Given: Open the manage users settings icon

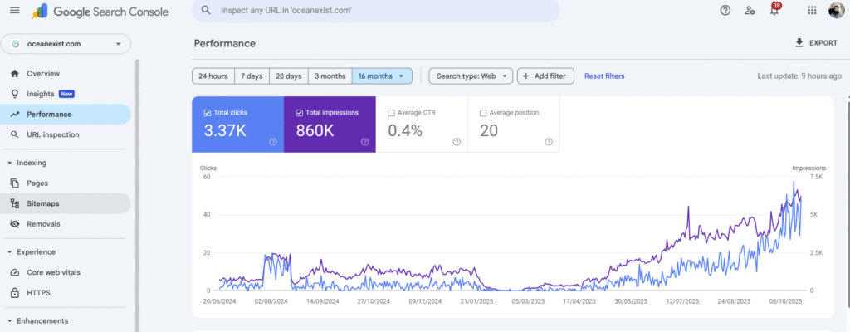Looking at the screenshot, I should coord(750,11).
